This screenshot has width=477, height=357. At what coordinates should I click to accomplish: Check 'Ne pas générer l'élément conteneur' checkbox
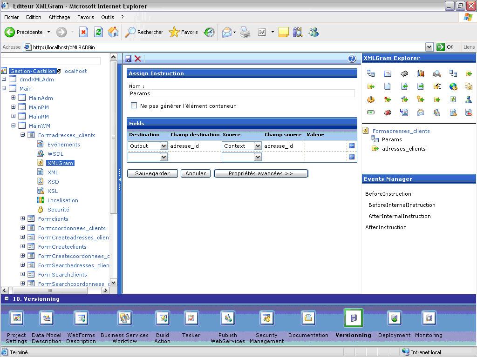click(x=134, y=106)
